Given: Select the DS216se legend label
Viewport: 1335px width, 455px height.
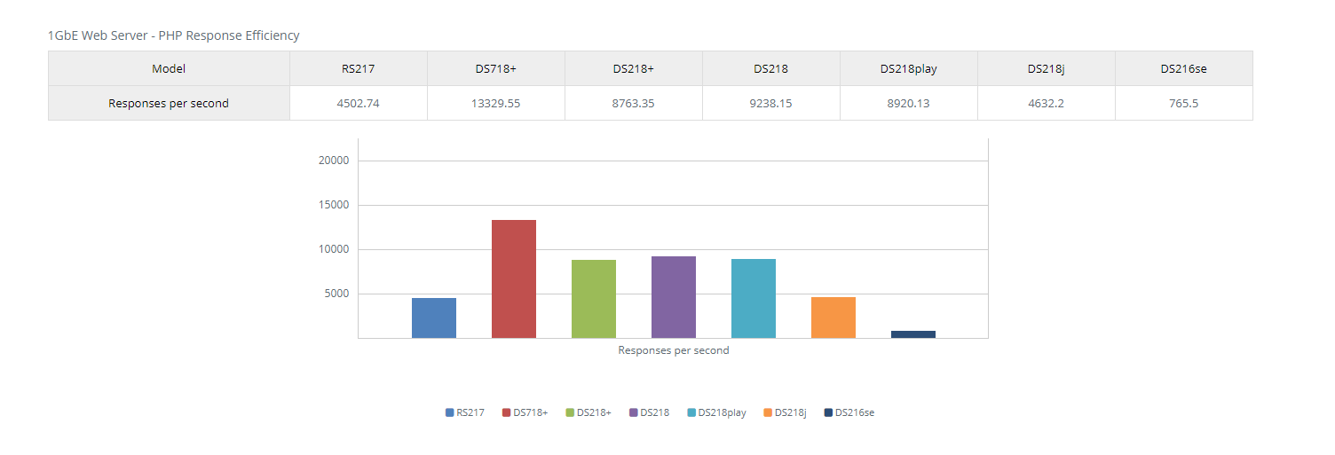Looking at the screenshot, I should point(855,412).
